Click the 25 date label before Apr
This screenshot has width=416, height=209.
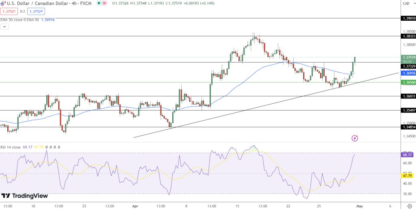pos(84,206)
